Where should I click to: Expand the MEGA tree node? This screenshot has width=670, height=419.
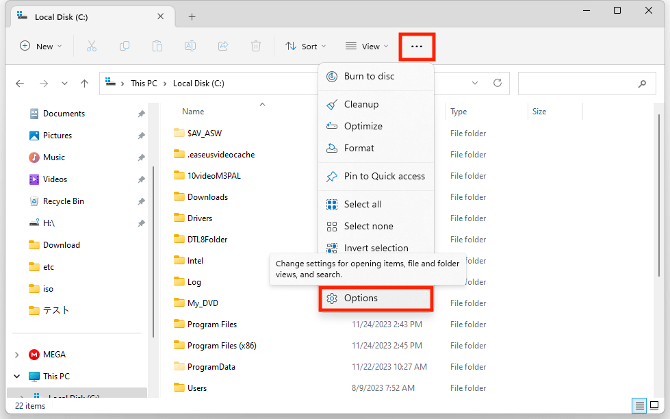pyautogui.click(x=16, y=355)
